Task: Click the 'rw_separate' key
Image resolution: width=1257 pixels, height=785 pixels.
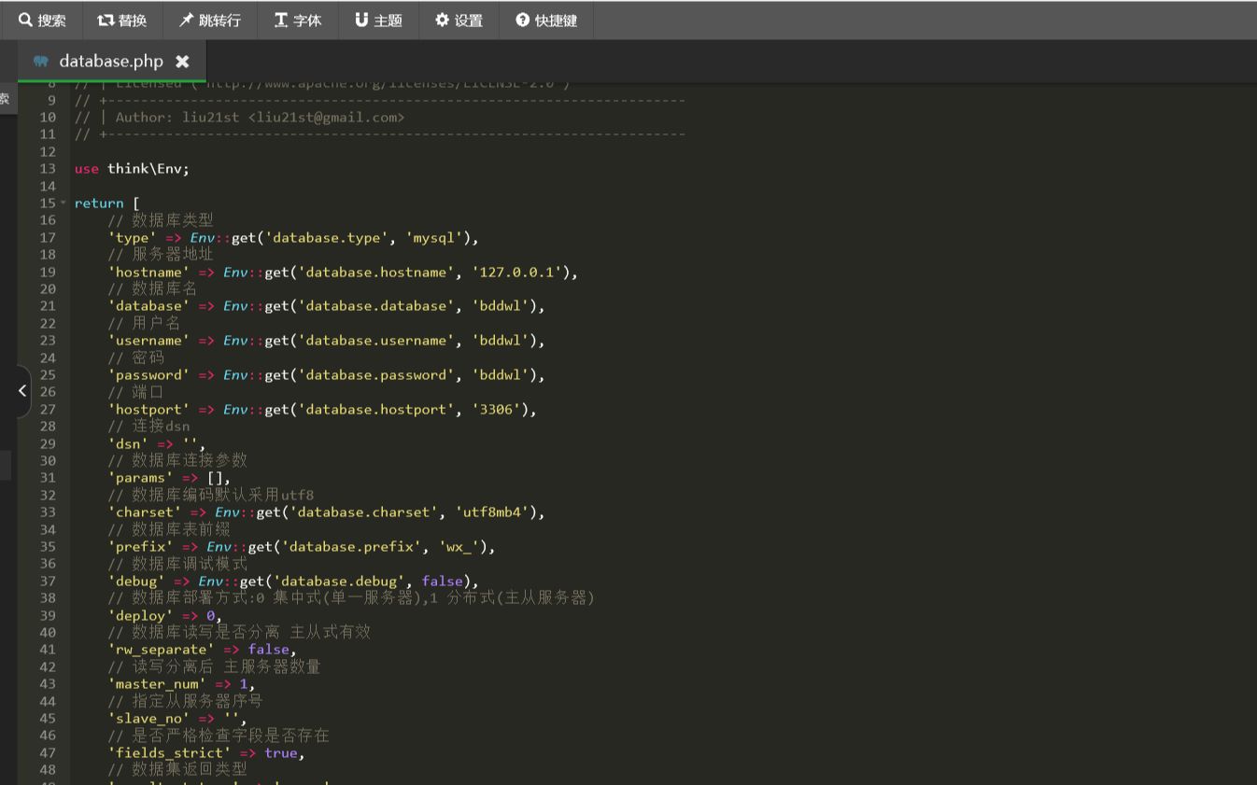Action: pyautogui.click(x=161, y=650)
